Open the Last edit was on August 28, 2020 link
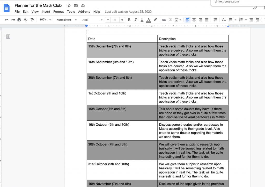The width and height of the screenshot is (265, 187). pyautogui.click(x=128, y=12)
